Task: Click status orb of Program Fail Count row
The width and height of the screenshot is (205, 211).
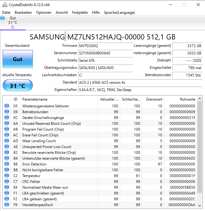Action: coord(7,129)
